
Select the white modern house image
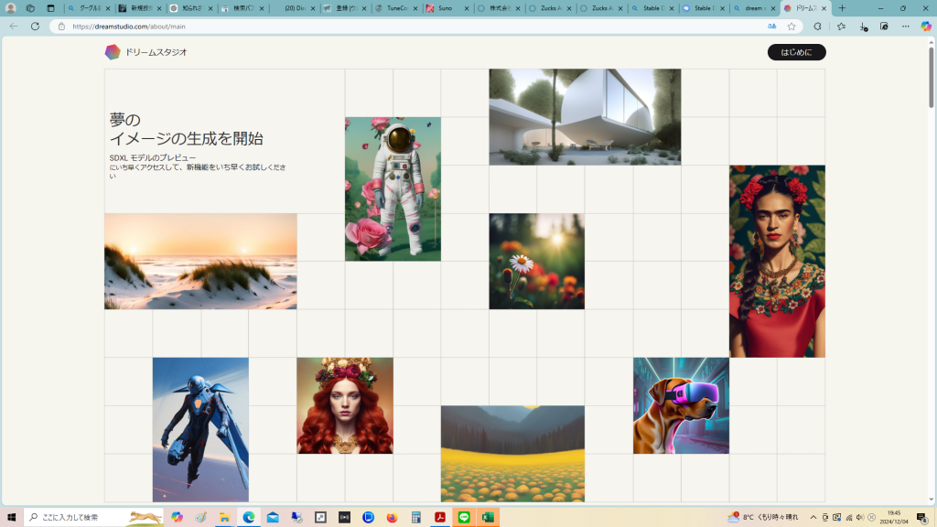[x=585, y=116]
